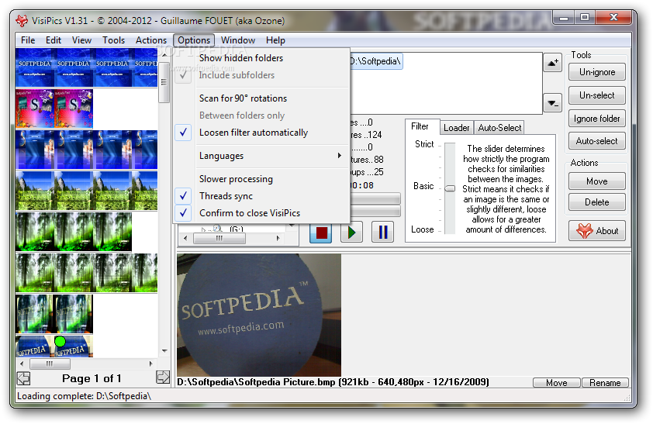Select Scan for 90° rotations
This screenshot has width=653, height=424.
tap(243, 98)
